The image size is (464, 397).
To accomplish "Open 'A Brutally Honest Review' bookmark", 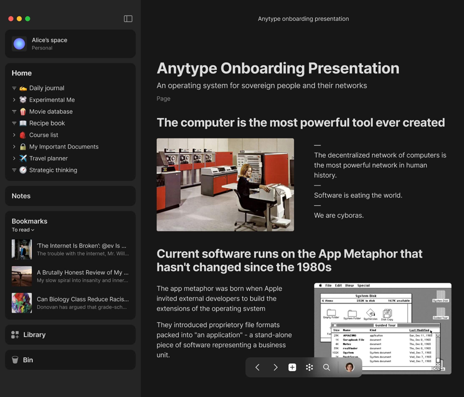I will pos(70,276).
